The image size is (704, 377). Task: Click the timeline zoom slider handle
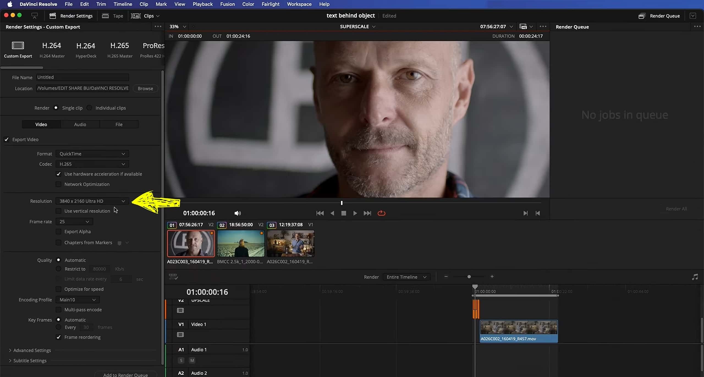click(469, 277)
